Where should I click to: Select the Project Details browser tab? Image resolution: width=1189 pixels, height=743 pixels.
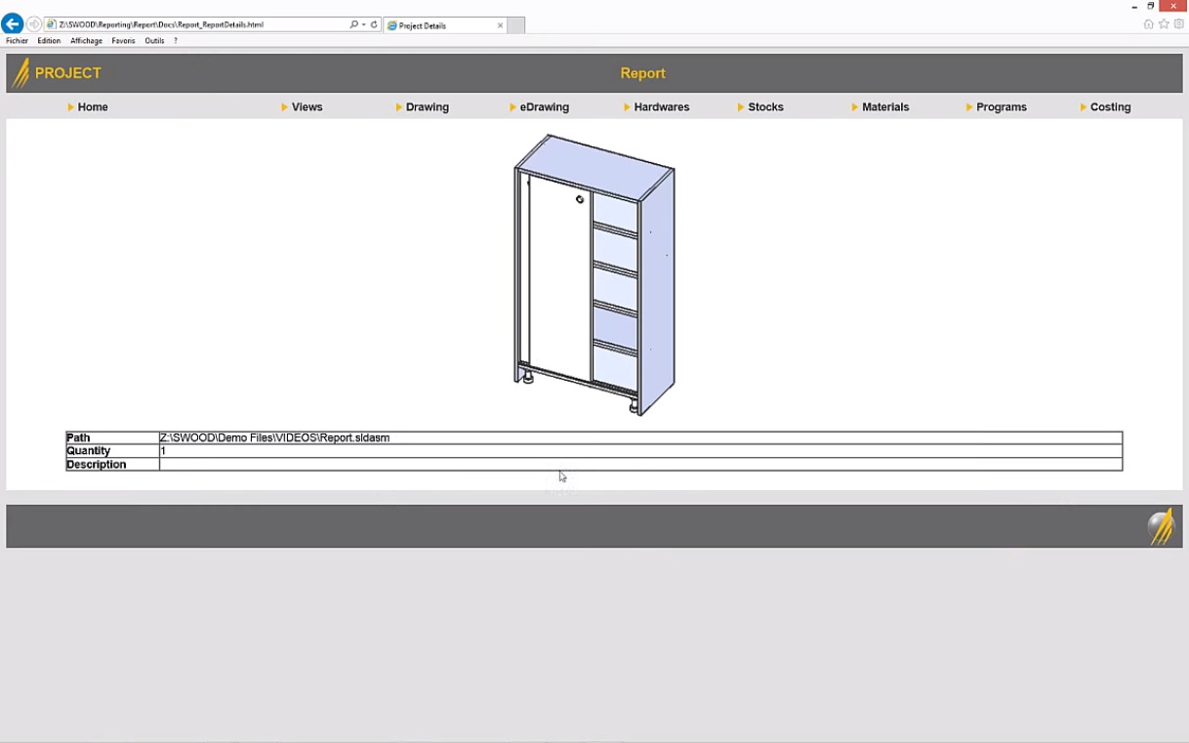pos(439,25)
